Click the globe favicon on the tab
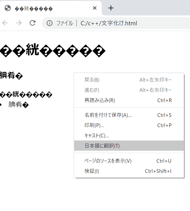This screenshot has width=190, height=211. tap(8, 8)
